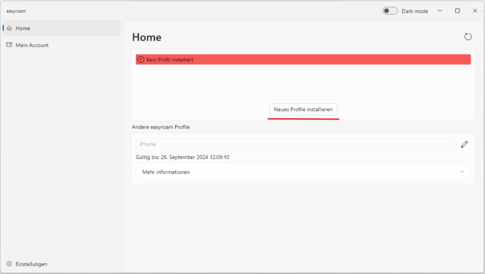Expand the Mehr informationen chevron

pyautogui.click(x=462, y=172)
